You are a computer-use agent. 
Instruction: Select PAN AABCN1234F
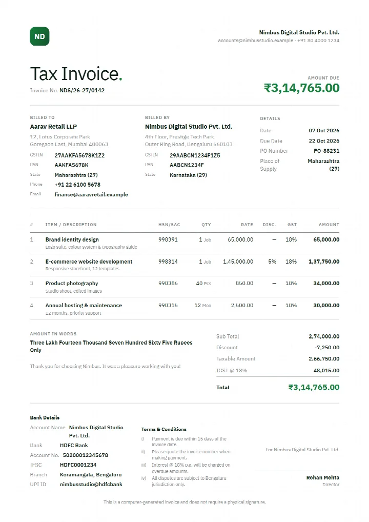pyautogui.click(x=187, y=165)
